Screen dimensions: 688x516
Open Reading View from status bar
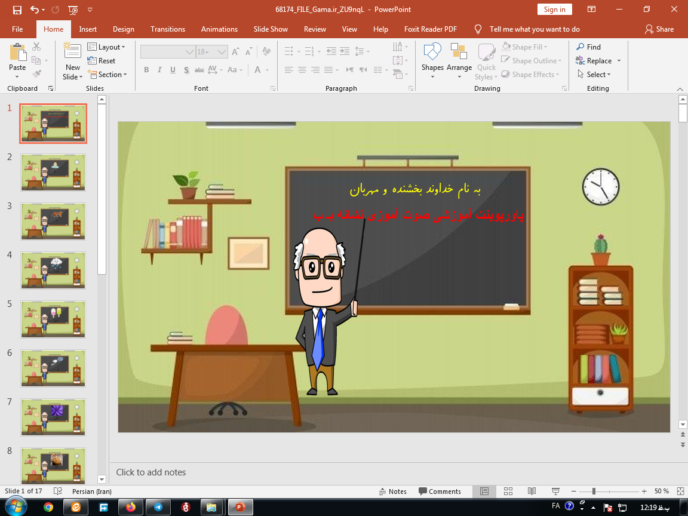(532, 491)
